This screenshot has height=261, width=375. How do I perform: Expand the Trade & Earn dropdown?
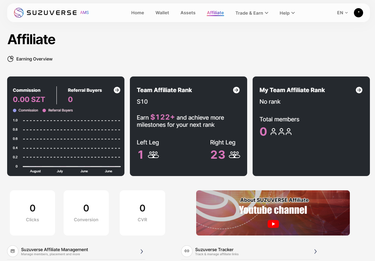click(x=252, y=13)
